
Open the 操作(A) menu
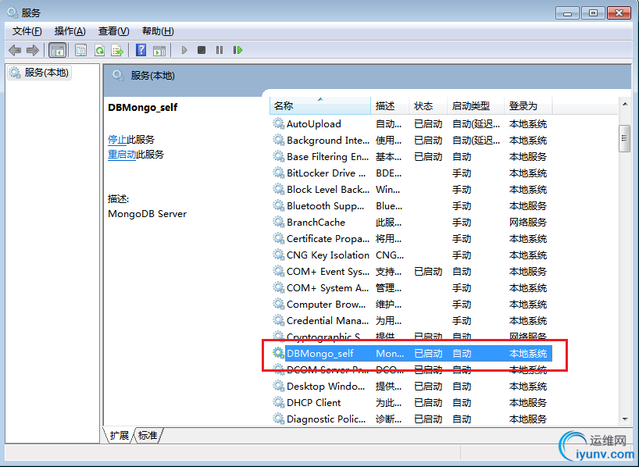(70, 31)
